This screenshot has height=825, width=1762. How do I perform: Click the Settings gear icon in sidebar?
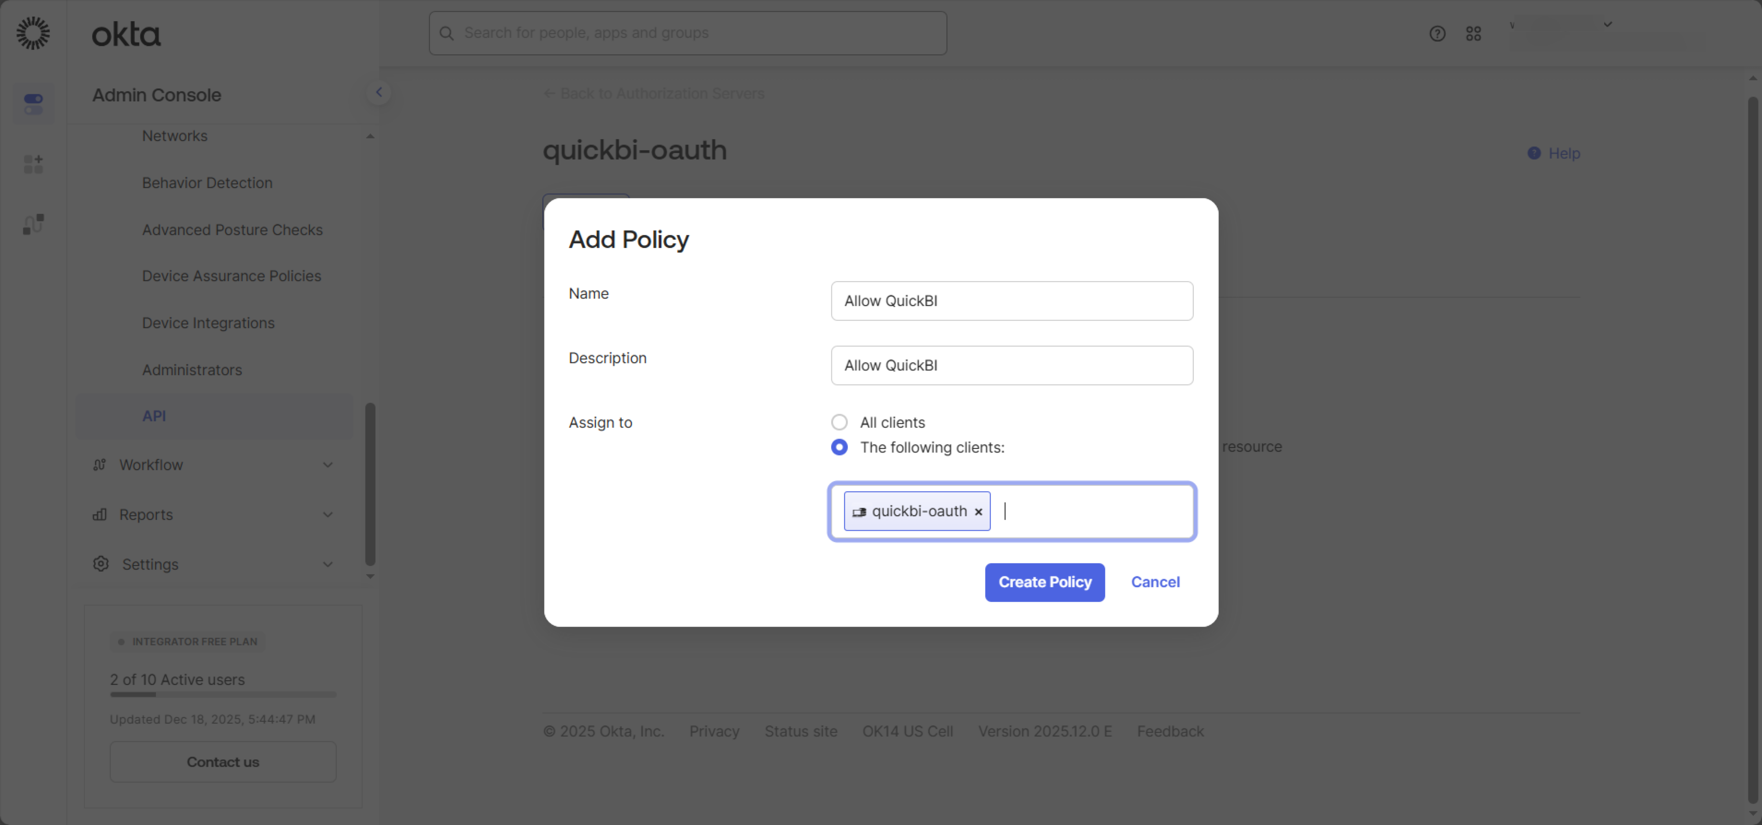pyautogui.click(x=101, y=564)
